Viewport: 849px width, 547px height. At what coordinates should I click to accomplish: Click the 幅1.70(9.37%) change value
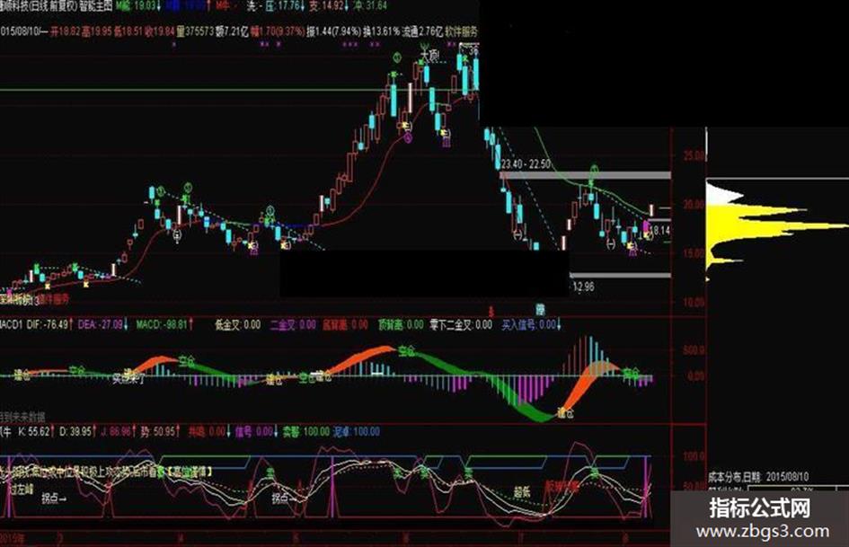[x=278, y=31]
